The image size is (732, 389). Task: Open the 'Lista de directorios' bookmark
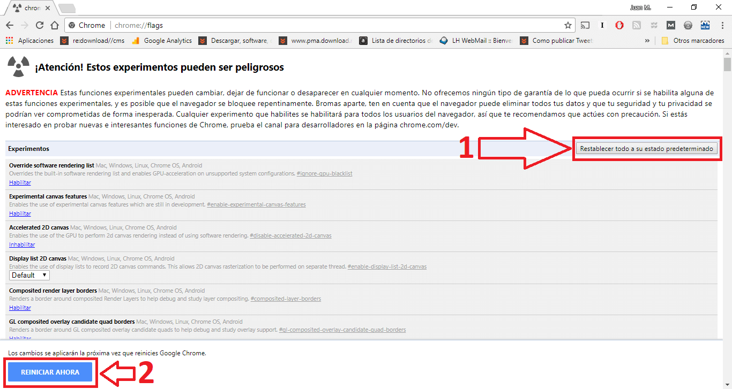pyautogui.click(x=396, y=41)
